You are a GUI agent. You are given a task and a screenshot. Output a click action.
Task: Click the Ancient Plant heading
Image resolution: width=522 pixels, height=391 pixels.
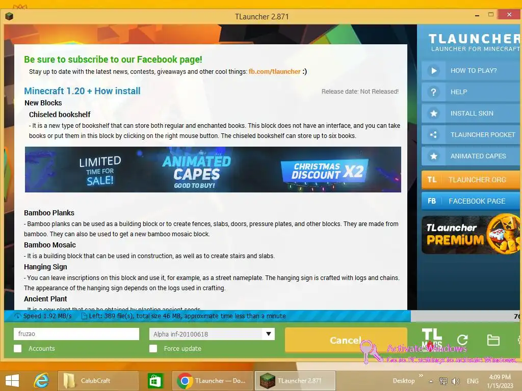(45, 299)
